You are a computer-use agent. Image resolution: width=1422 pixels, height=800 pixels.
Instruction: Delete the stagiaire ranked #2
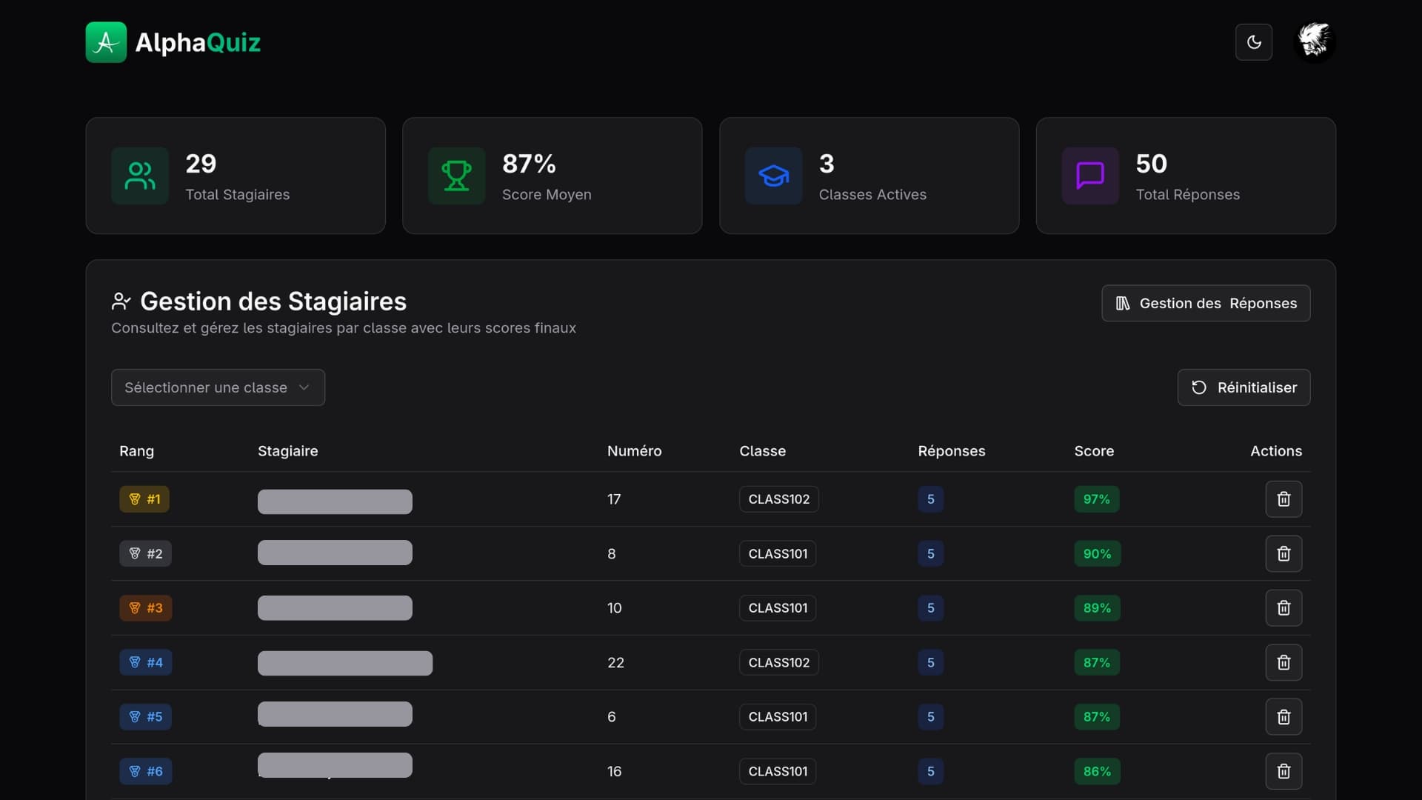point(1284,553)
